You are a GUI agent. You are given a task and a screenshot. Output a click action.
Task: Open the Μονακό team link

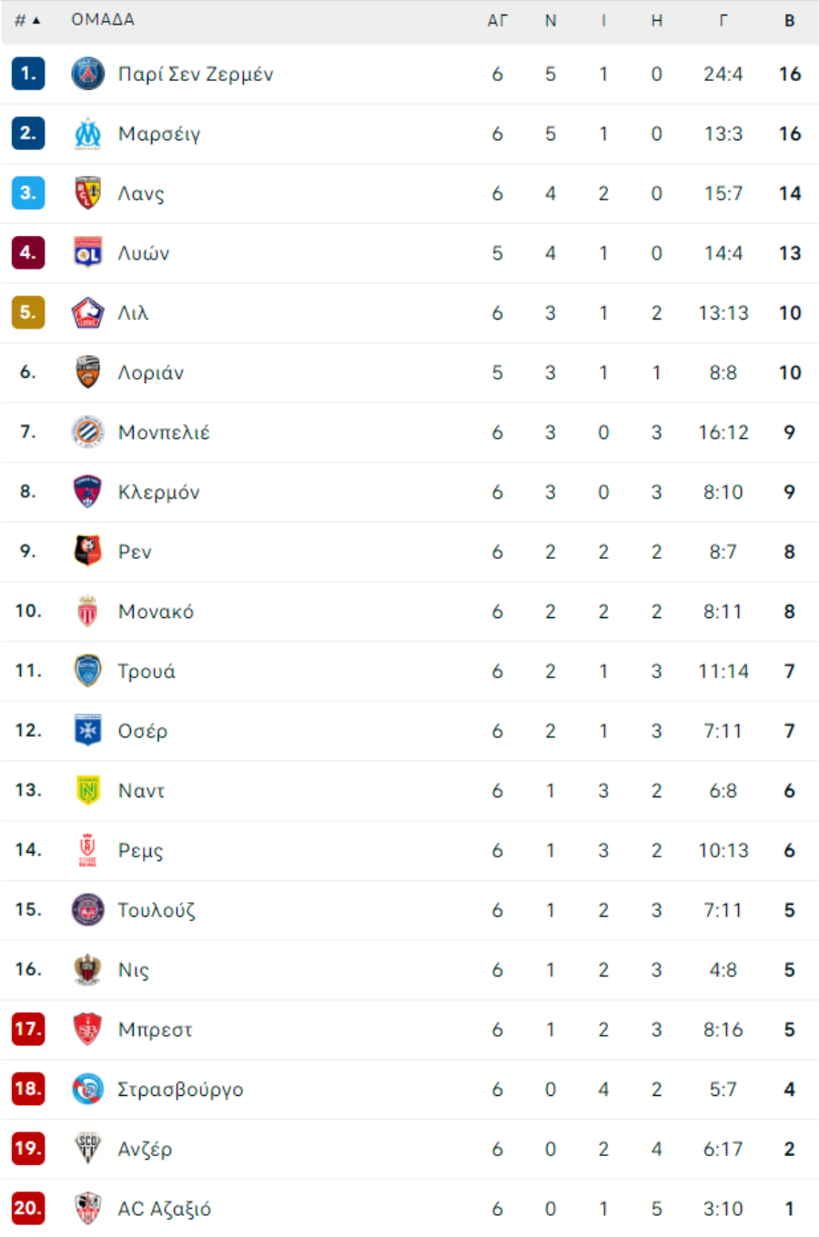click(156, 612)
